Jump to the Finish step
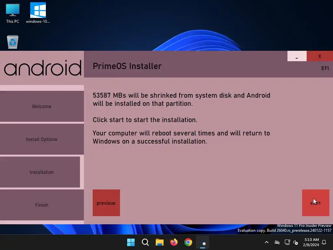 [x=42, y=205]
